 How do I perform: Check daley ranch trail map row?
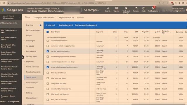[x=48, y=84]
